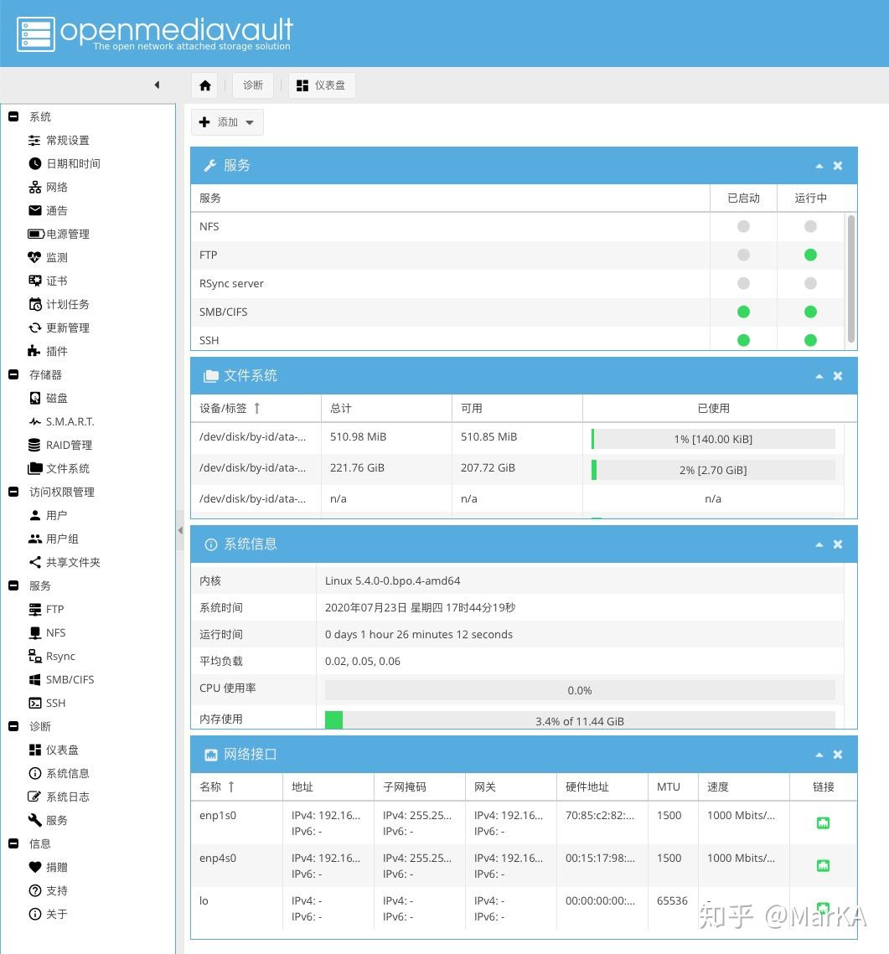Collapse the 系统 tree section
Screen dimensions: 889x954
[x=13, y=116]
